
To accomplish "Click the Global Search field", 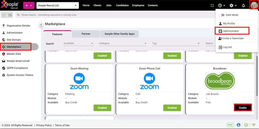I will pos(115,15).
